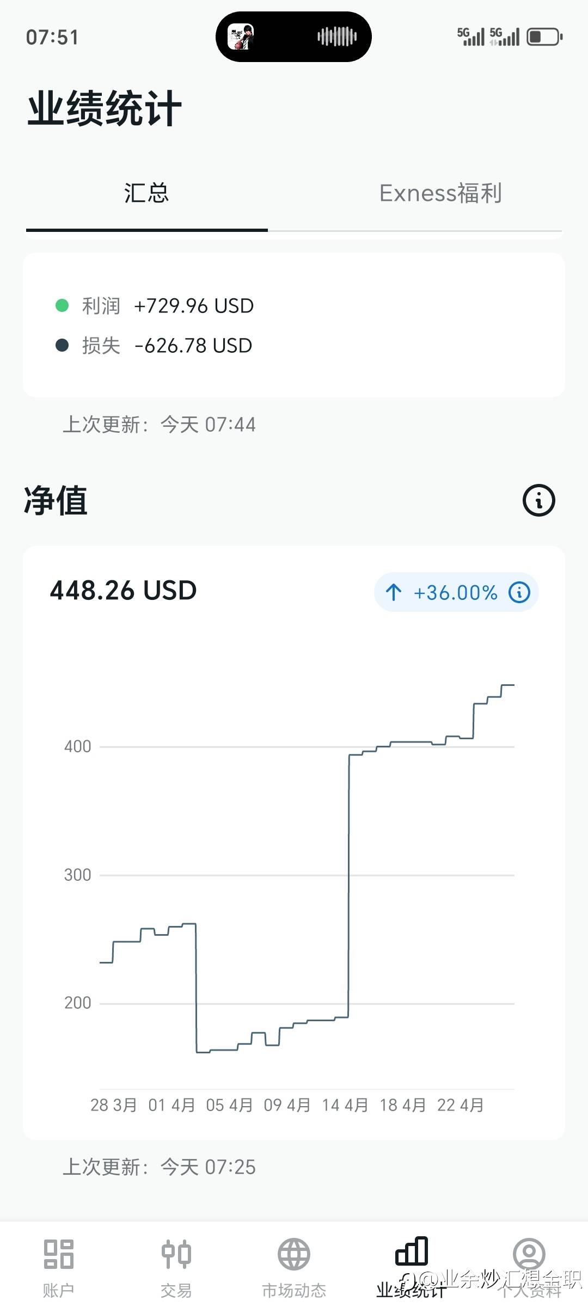Tap the +36.00% growth badge
The width and height of the screenshot is (588, 1313).
coord(455,592)
